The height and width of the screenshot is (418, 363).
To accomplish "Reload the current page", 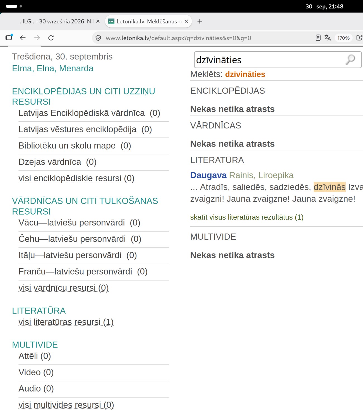I will 51,38.
